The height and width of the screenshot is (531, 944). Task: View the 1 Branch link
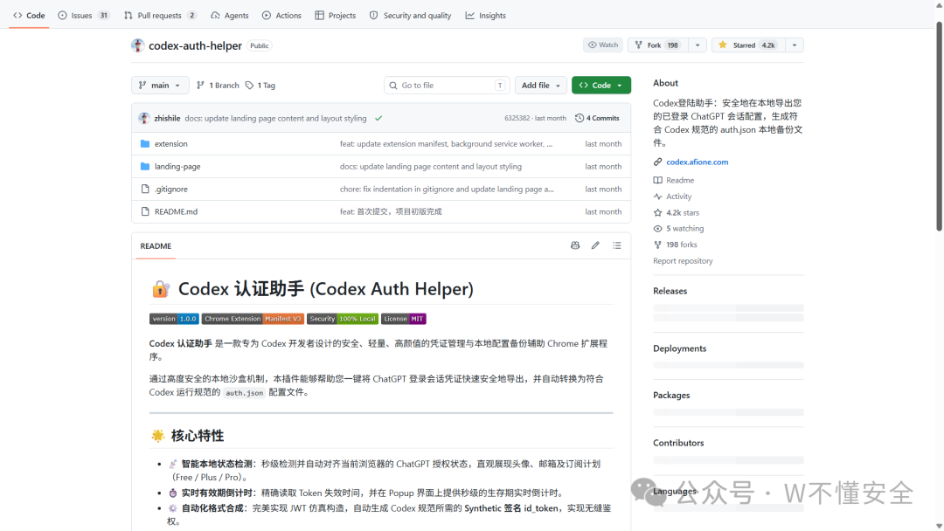click(218, 86)
